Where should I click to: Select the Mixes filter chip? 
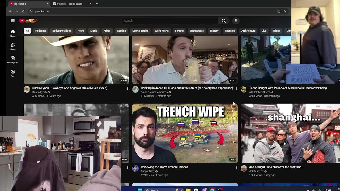click(x=107, y=31)
